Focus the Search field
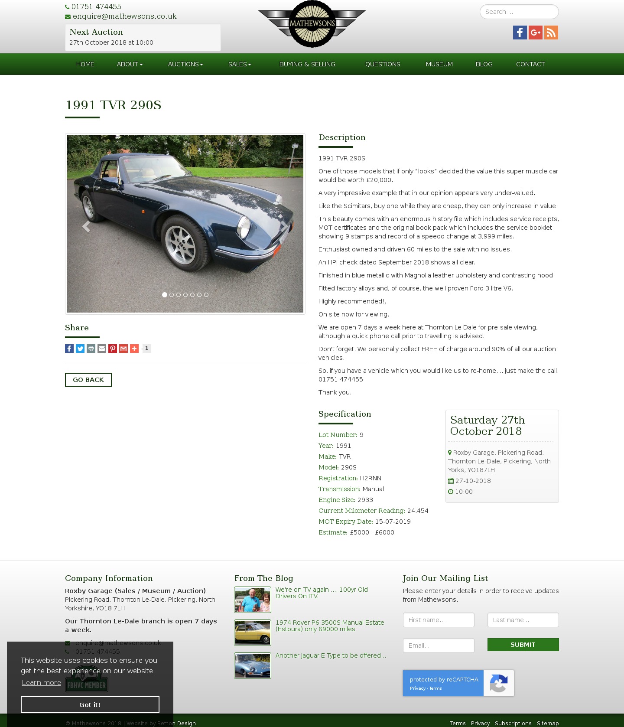The height and width of the screenshot is (727, 624). pos(519,12)
